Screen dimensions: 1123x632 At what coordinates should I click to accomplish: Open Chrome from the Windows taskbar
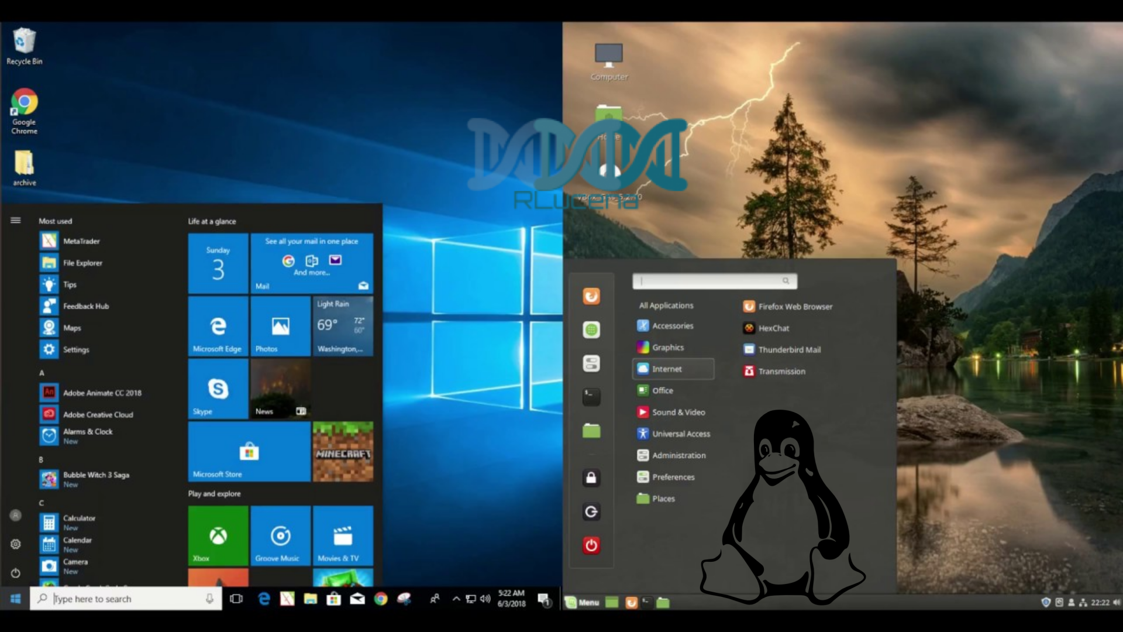[x=381, y=599]
